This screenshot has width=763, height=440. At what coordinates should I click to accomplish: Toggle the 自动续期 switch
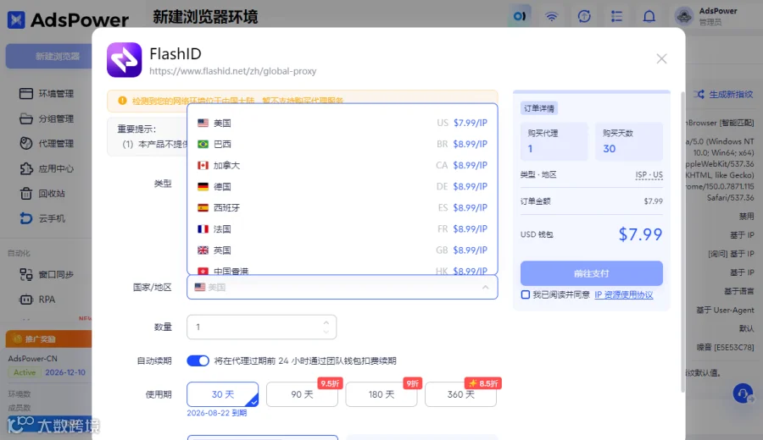(x=198, y=360)
